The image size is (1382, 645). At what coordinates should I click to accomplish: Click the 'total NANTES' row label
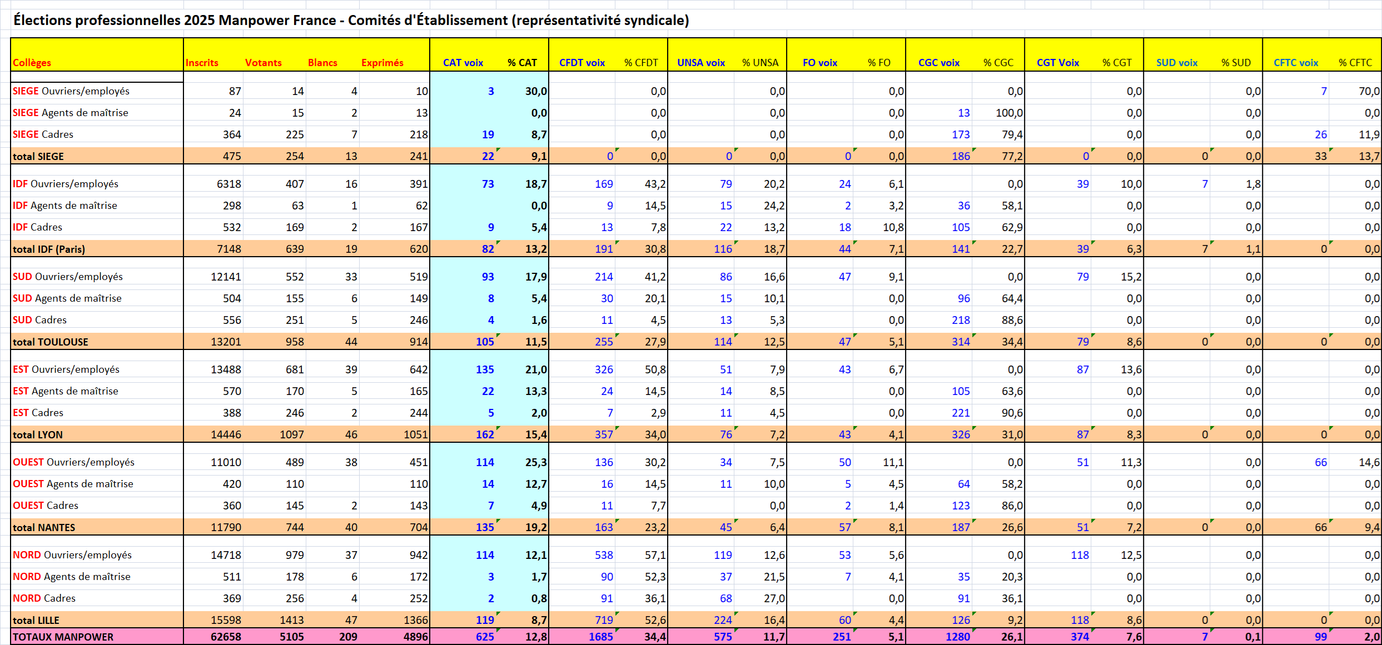click(x=44, y=528)
